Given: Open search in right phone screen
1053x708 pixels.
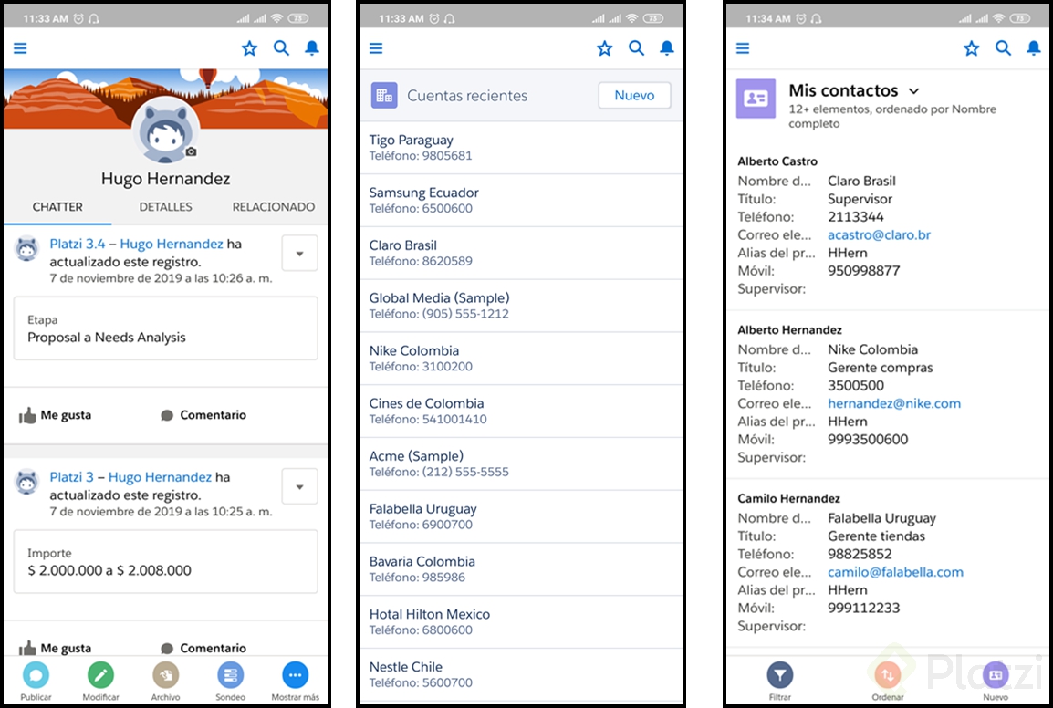Looking at the screenshot, I should click(x=1003, y=48).
